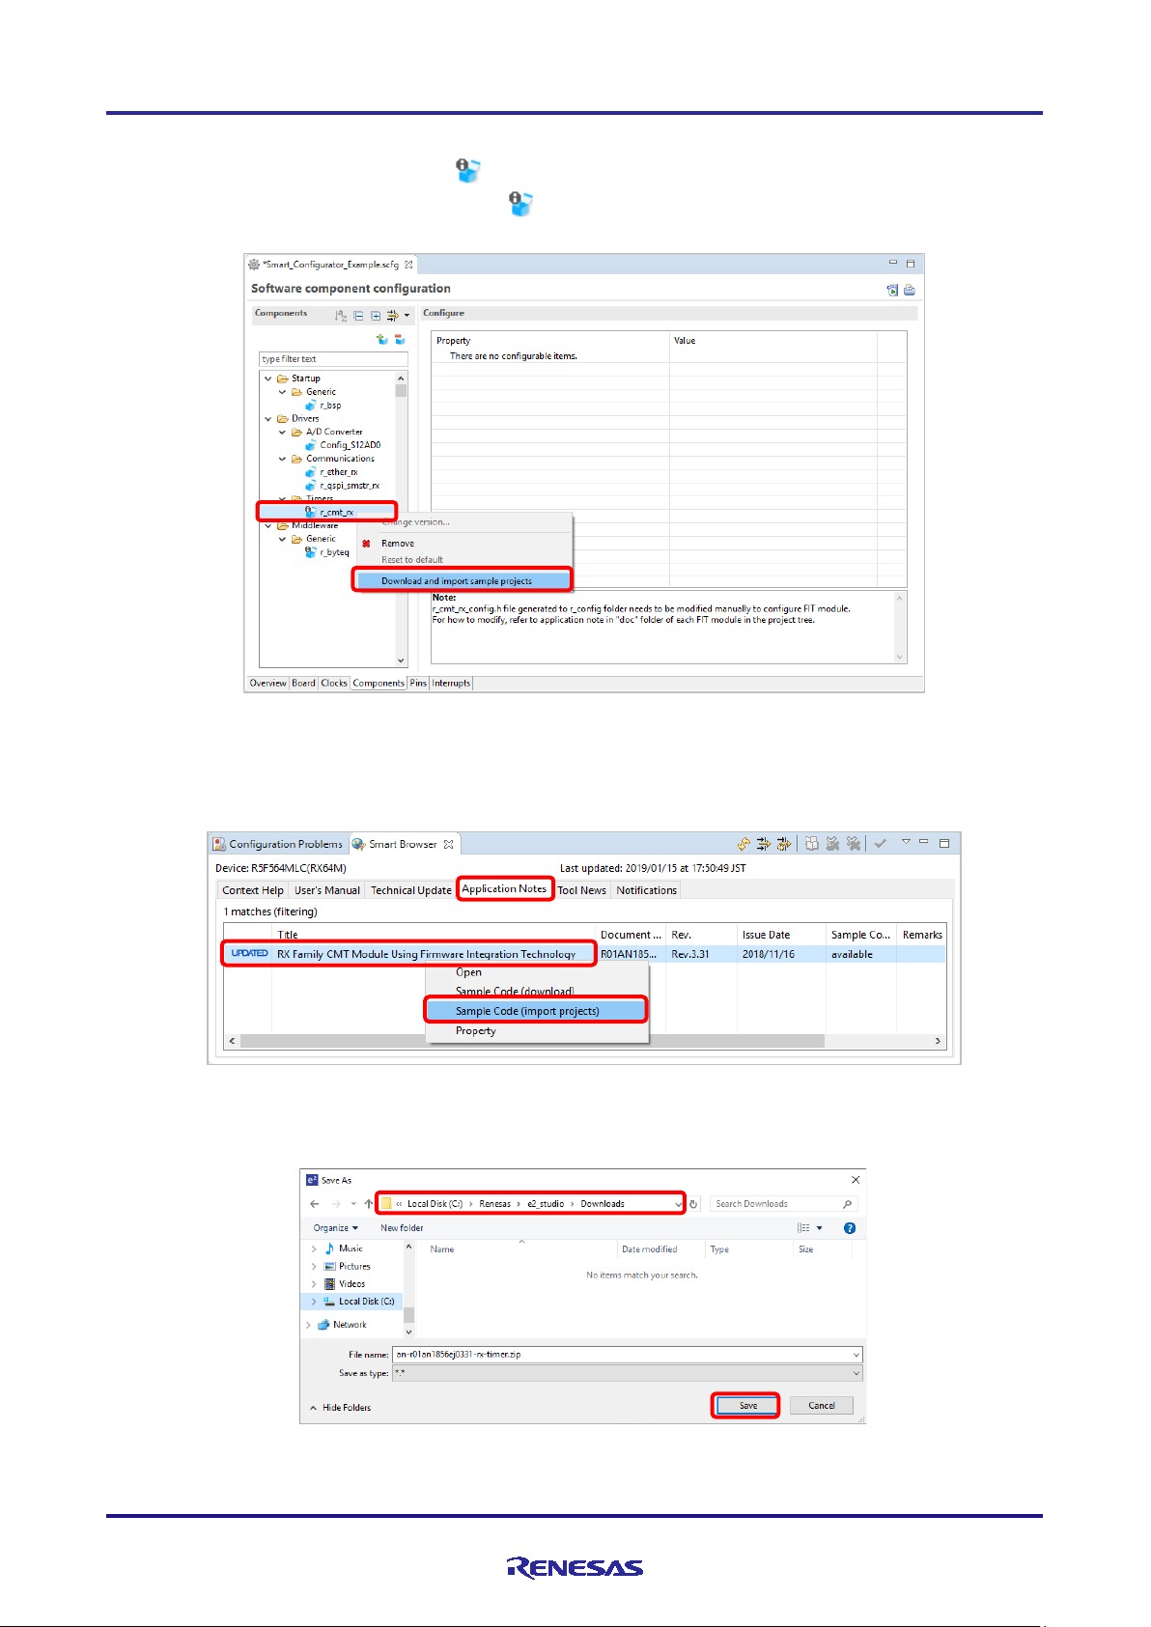This screenshot has height=1627, width=1151.
Task: Click the Cancel button in Save As
Action: [x=822, y=1407]
